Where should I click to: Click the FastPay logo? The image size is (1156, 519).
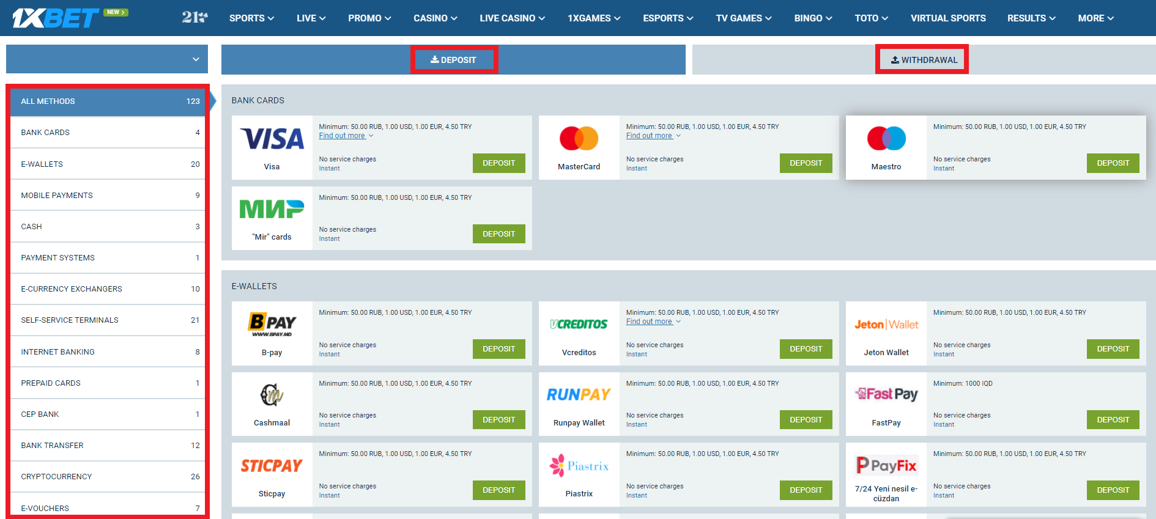pyautogui.click(x=886, y=395)
